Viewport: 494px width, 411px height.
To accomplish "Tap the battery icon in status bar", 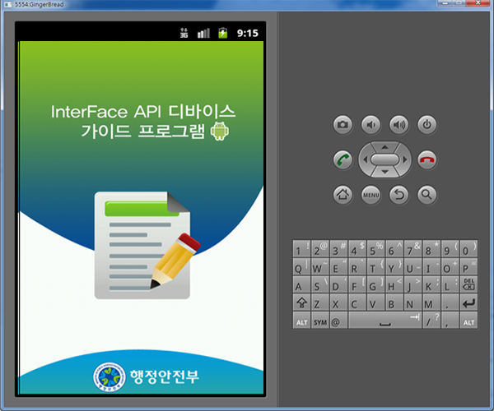I will (x=221, y=34).
